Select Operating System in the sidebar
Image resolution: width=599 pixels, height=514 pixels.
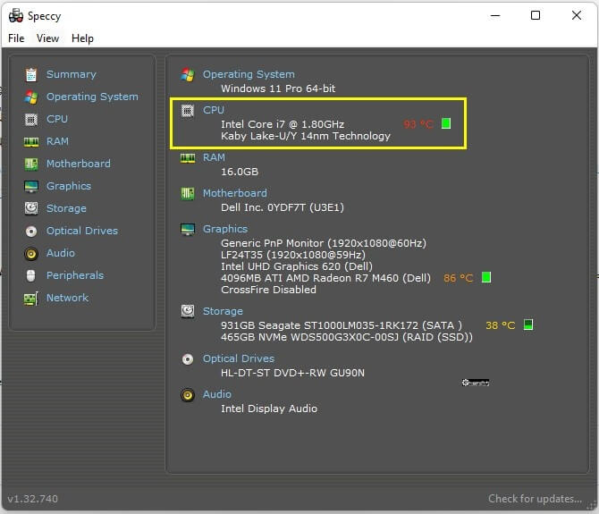click(x=92, y=97)
